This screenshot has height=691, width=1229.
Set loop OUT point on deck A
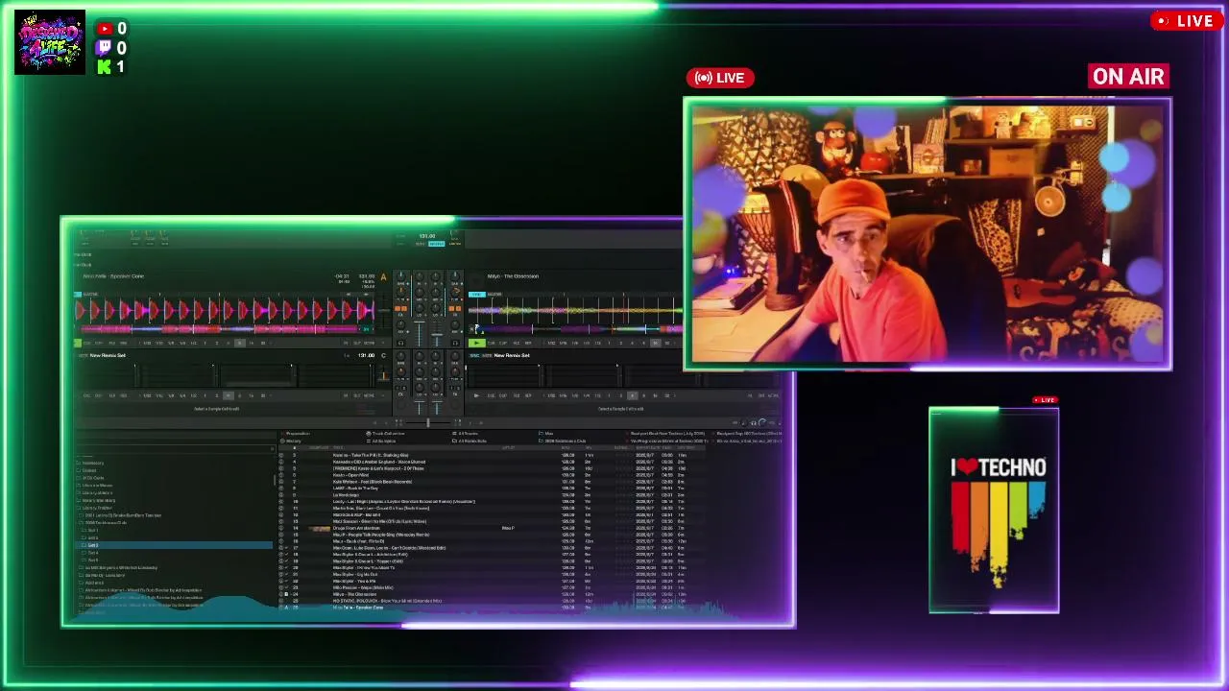point(356,343)
